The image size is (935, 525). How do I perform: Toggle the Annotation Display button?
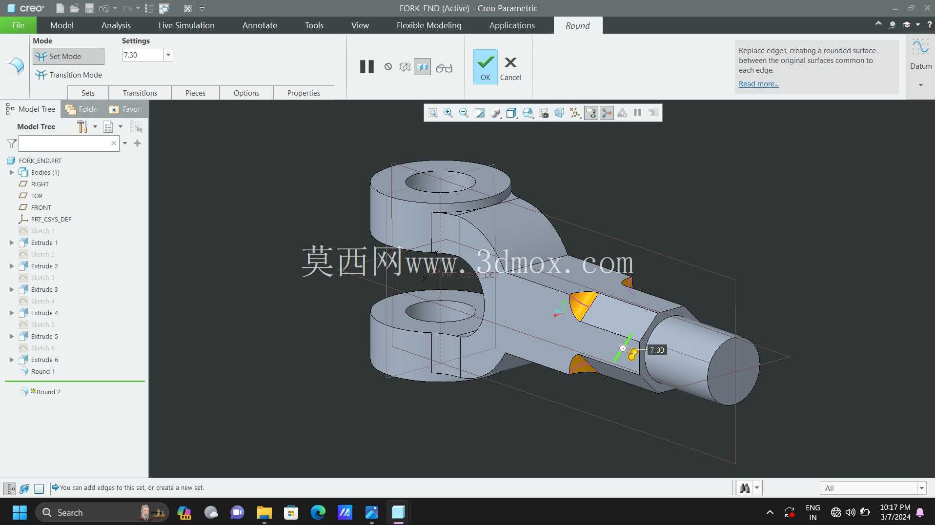point(591,113)
